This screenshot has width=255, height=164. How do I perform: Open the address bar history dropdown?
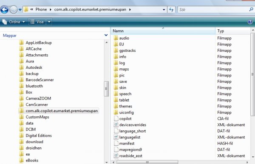164,10
